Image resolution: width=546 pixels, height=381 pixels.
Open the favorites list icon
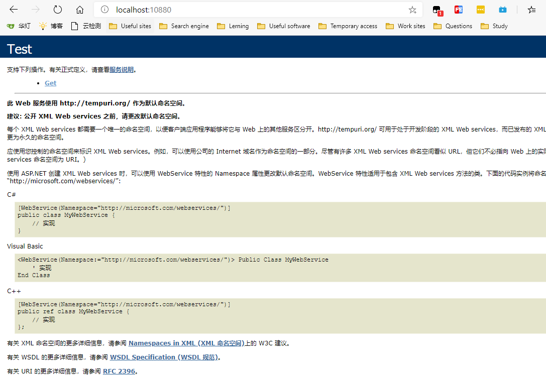[x=531, y=10]
